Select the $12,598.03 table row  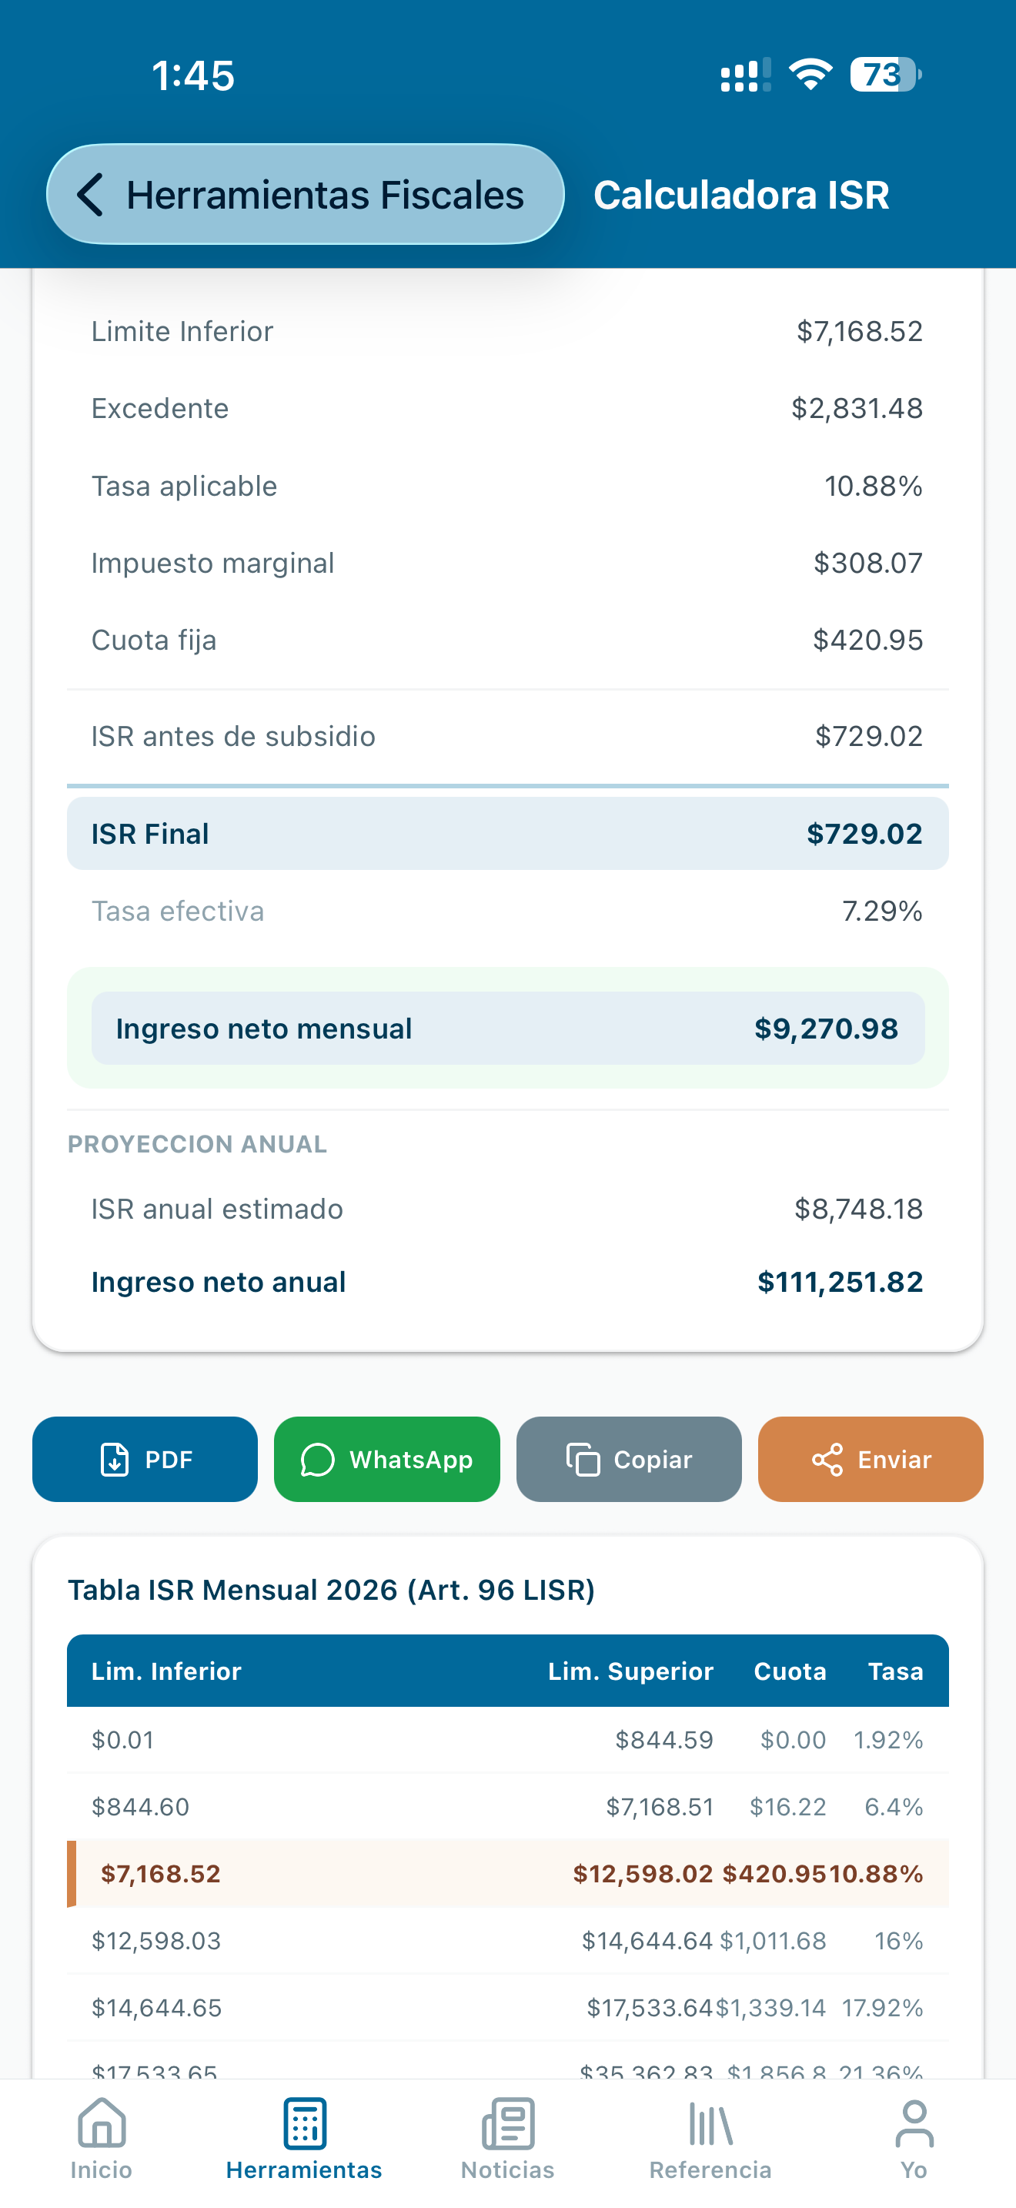tap(508, 1941)
